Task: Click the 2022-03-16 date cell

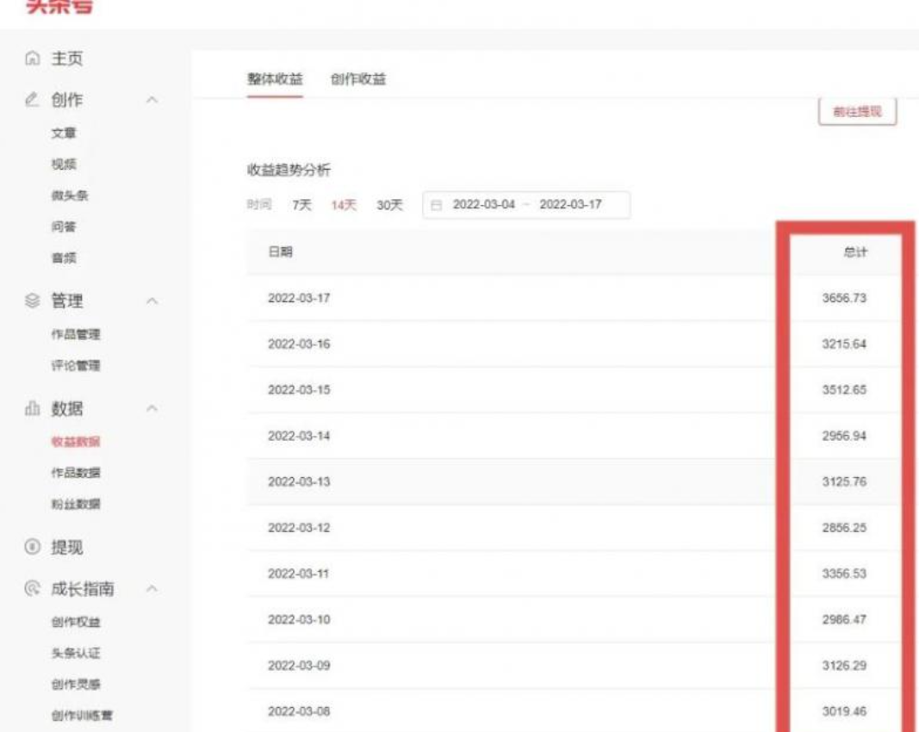Action: pyautogui.click(x=299, y=344)
